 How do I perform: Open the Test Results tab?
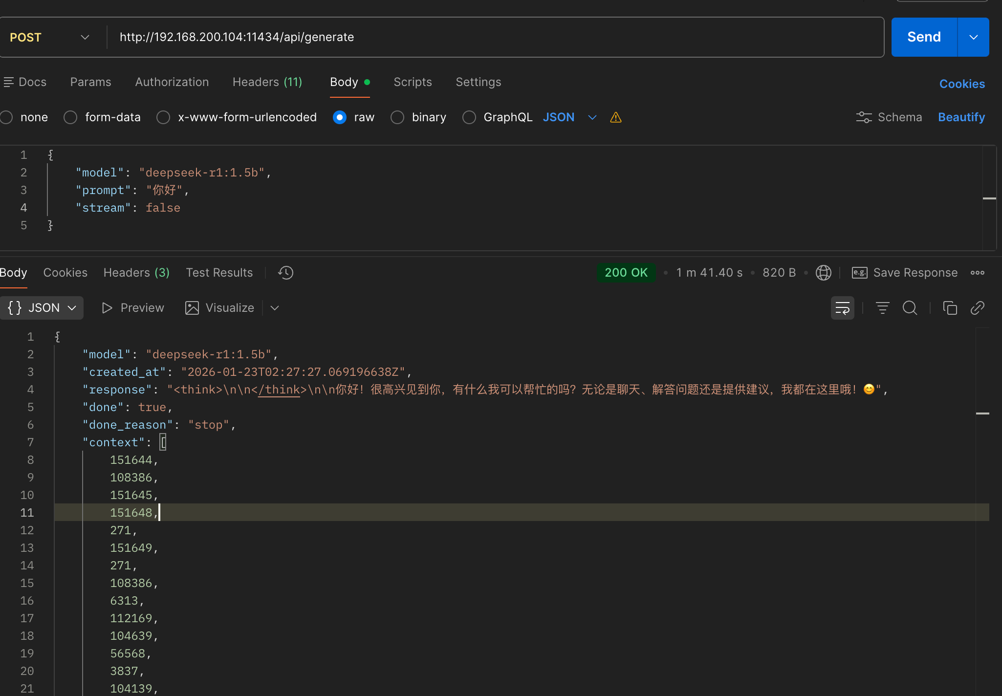pyautogui.click(x=219, y=273)
